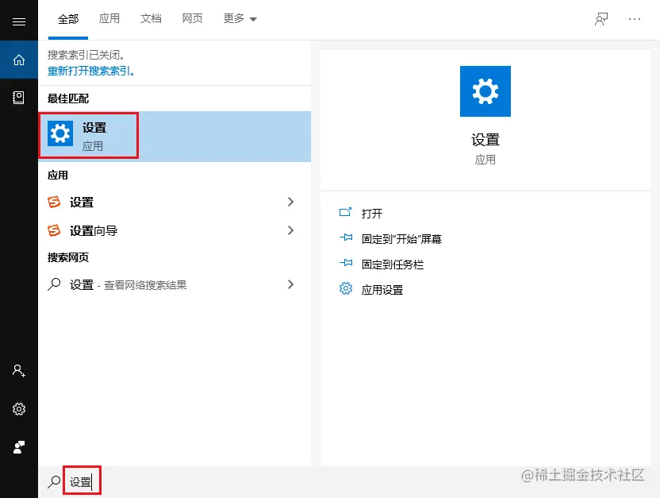
Task: Click the feedback icon at bottom of sidebar
Action: (19, 447)
